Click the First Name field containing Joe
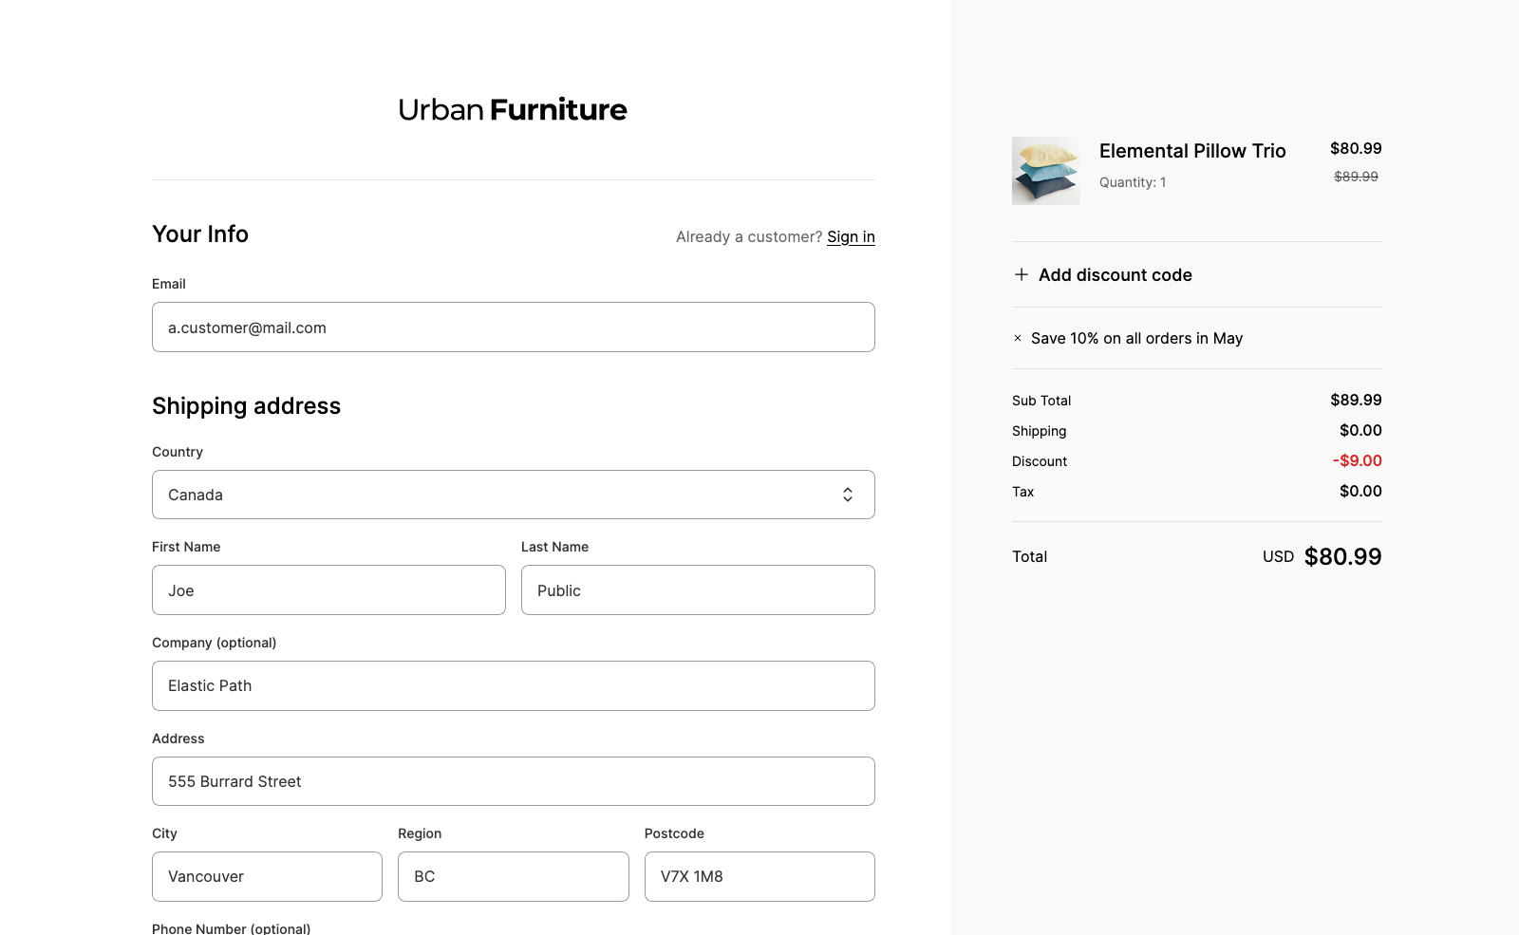 [328, 590]
